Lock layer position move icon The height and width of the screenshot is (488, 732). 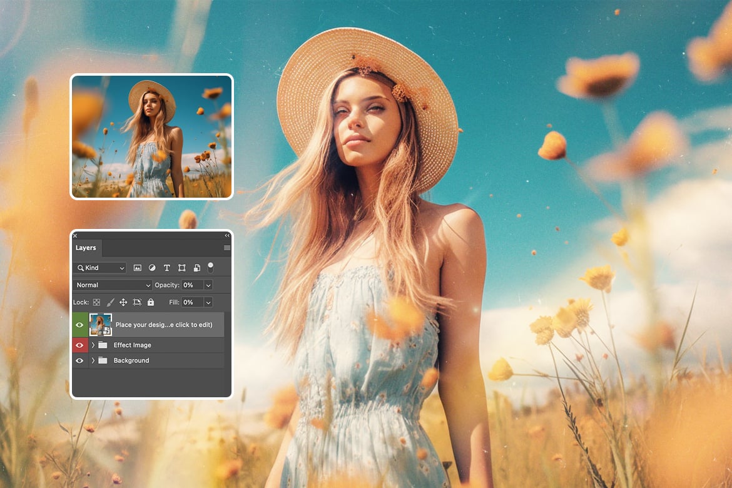123,302
